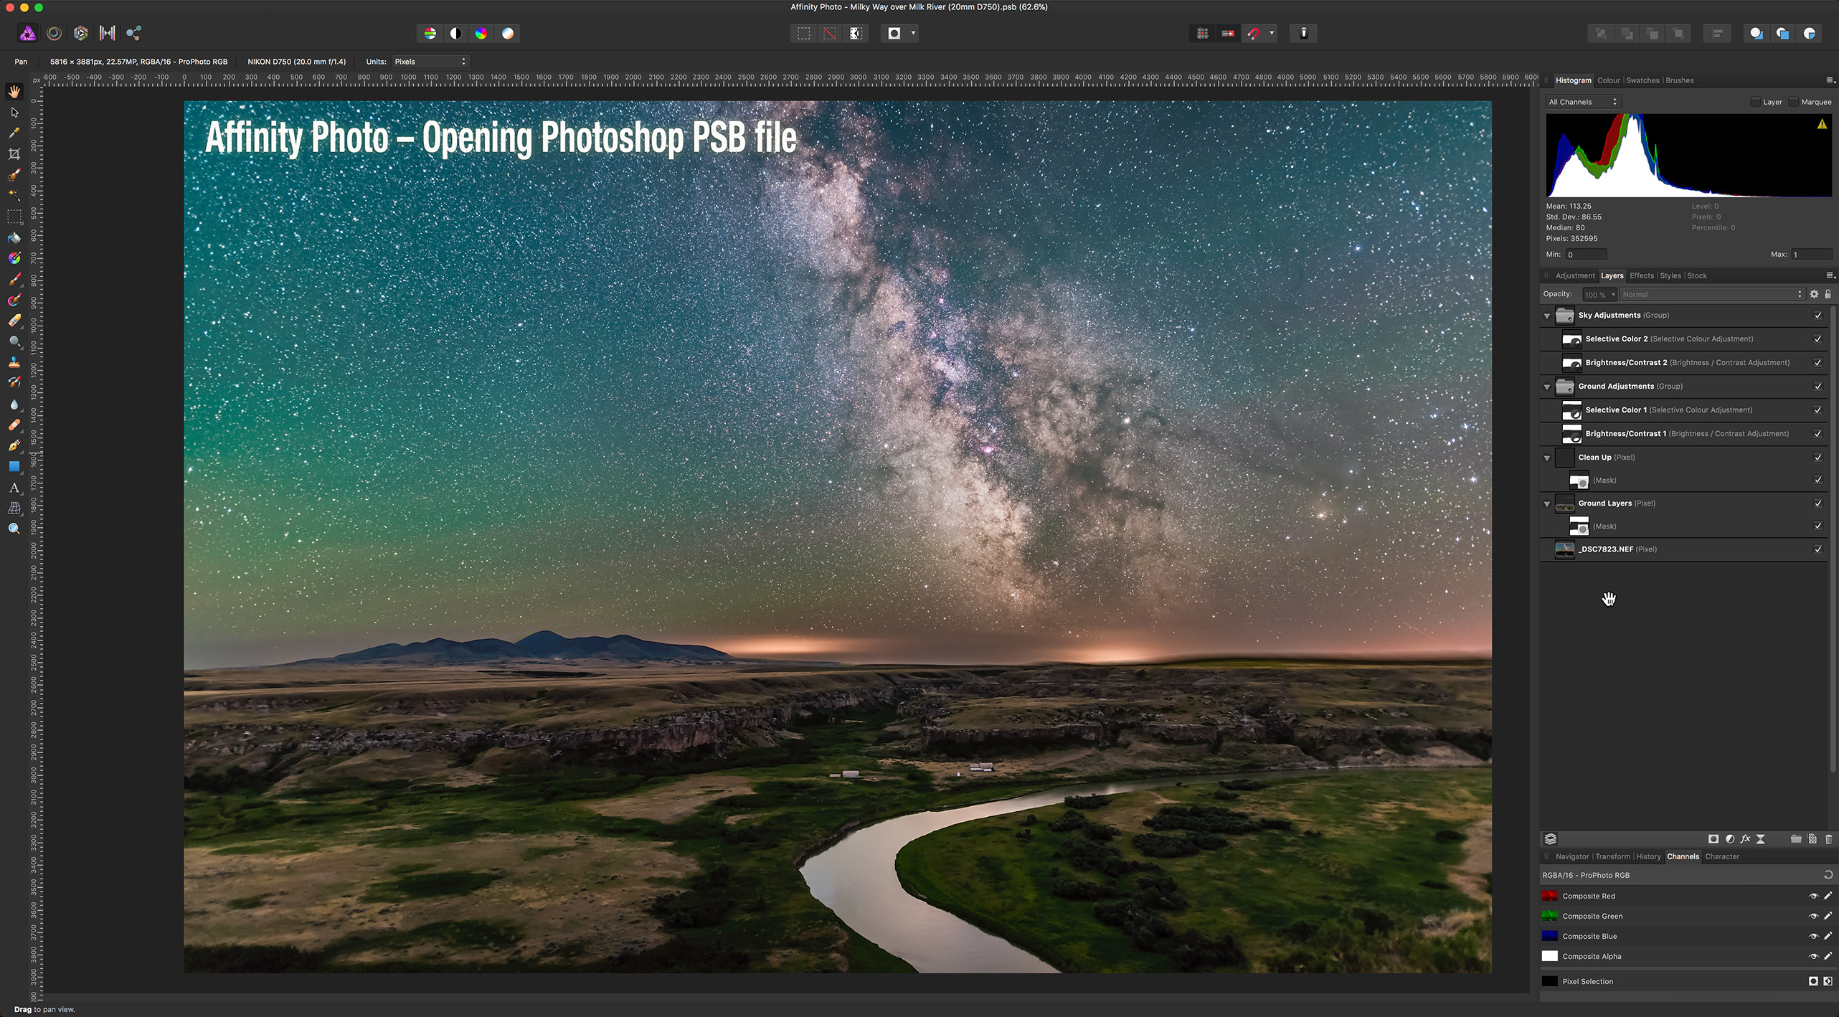Viewport: 1839px width, 1017px height.
Task: Switch to the History tab
Action: point(1648,856)
